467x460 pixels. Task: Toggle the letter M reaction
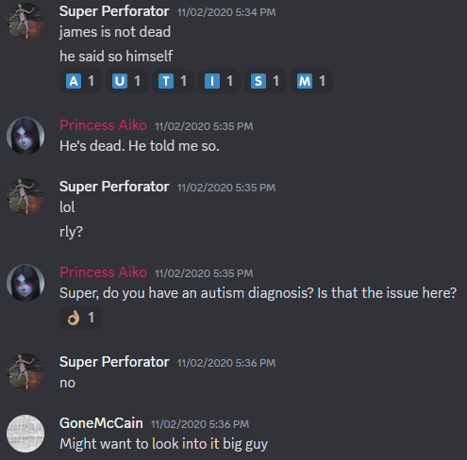pos(311,81)
